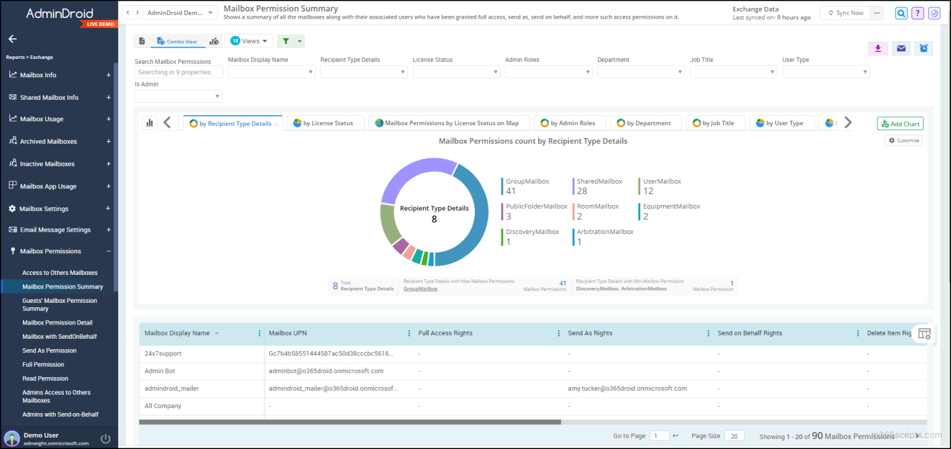
Task: Open the global search magnifier icon
Action: pyautogui.click(x=901, y=12)
